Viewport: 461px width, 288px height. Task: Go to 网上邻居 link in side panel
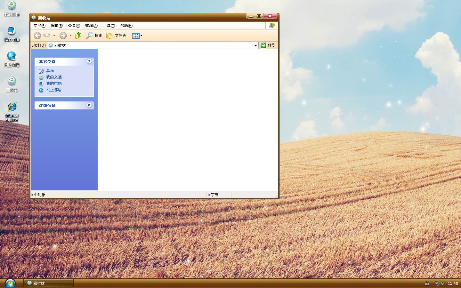pos(54,90)
